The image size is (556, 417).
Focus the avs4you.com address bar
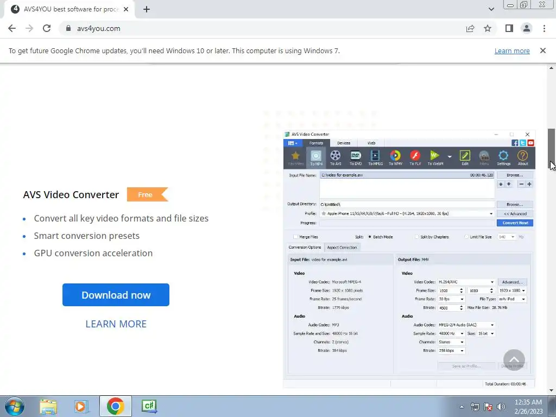tap(262, 28)
